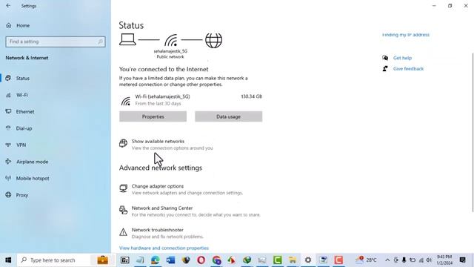Image resolution: width=474 pixels, height=267 pixels.
Task: Click the Network troubleshooter warning icon
Action: click(123, 232)
